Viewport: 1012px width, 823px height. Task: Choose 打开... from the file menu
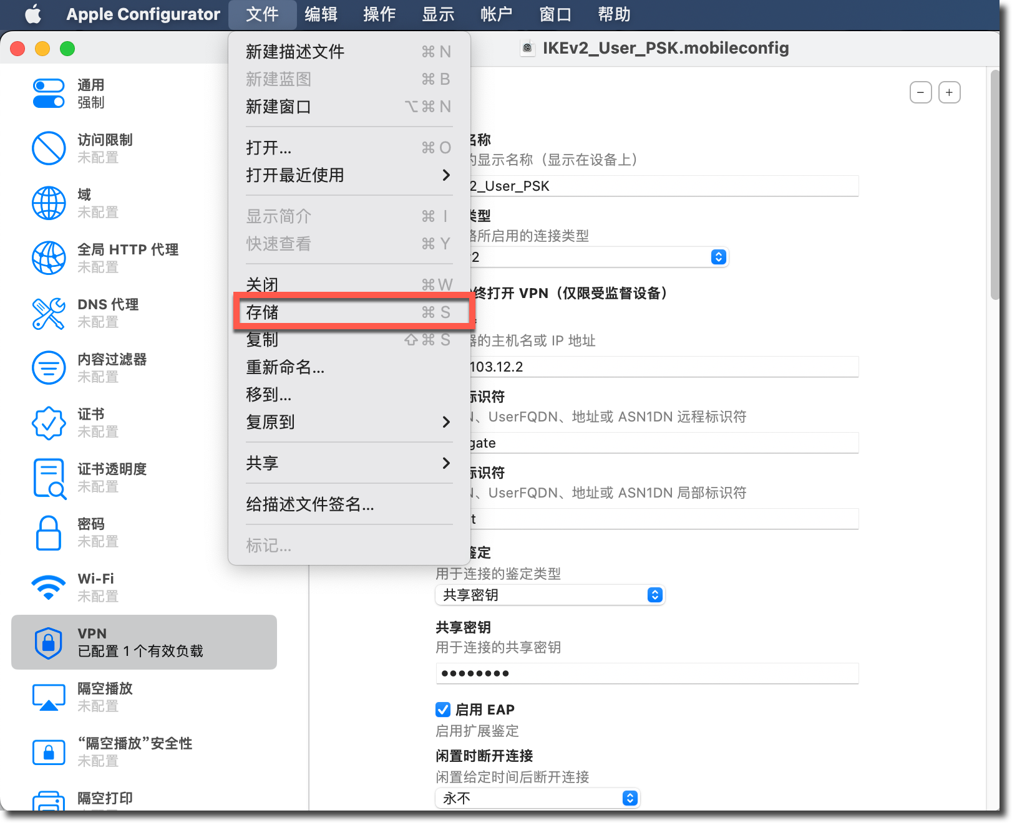pyautogui.click(x=349, y=148)
